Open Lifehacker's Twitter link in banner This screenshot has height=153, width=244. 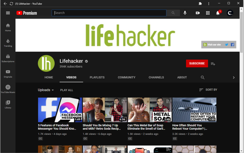pyautogui.click(x=227, y=45)
